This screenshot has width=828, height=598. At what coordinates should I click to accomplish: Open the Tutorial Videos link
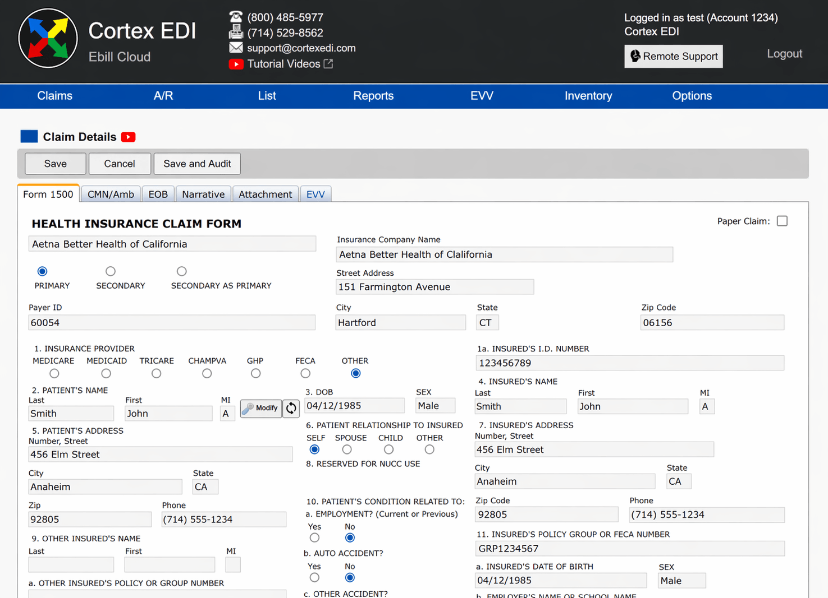pos(283,64)
